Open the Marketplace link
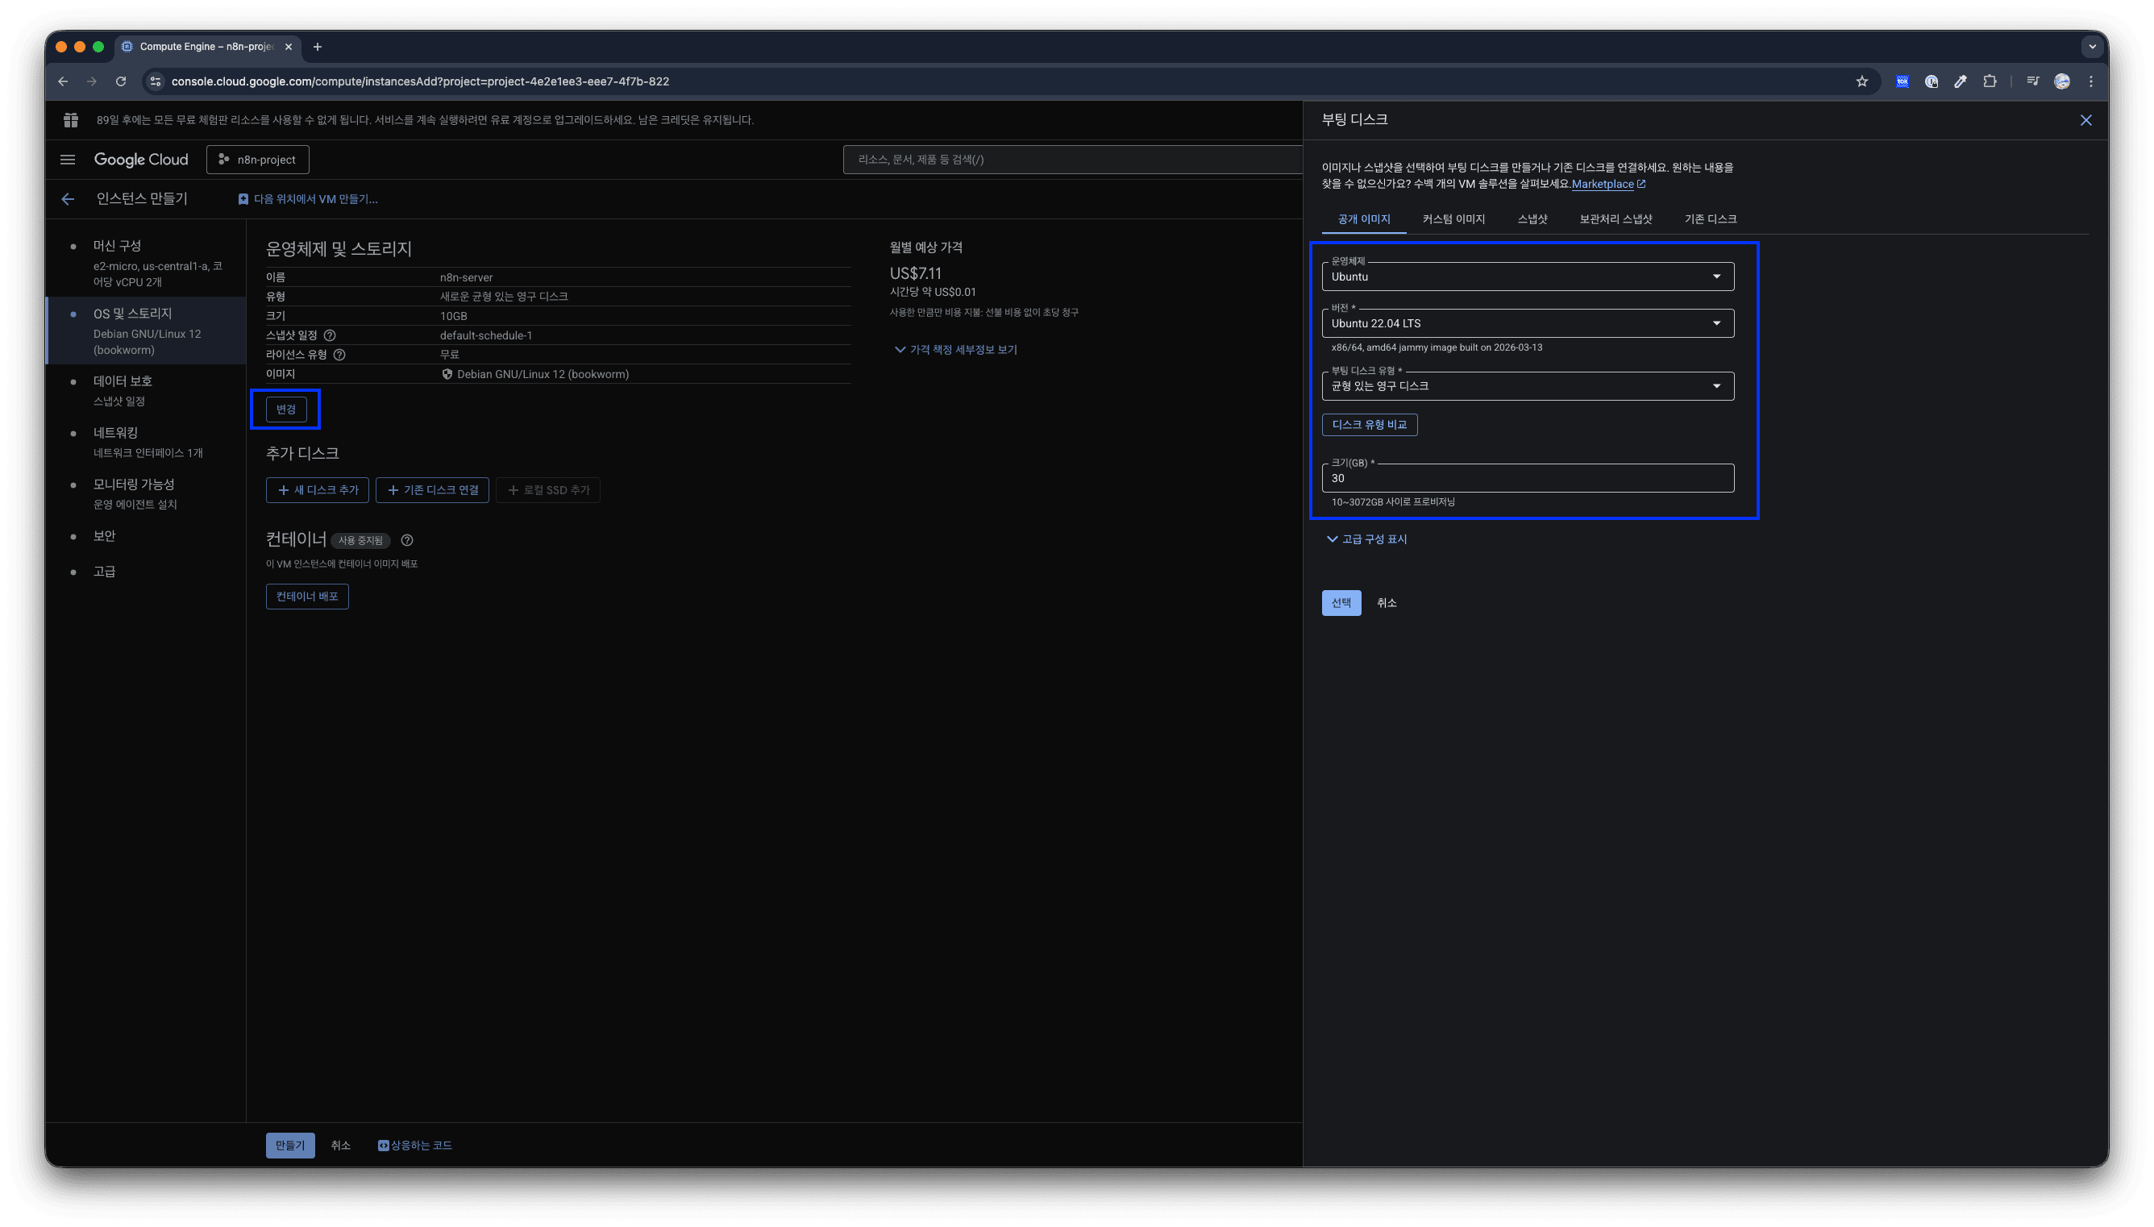 click(1603, 184)
